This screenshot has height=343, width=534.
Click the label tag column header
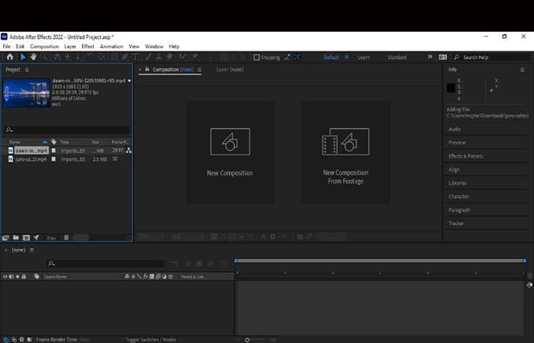coord(54,142)
